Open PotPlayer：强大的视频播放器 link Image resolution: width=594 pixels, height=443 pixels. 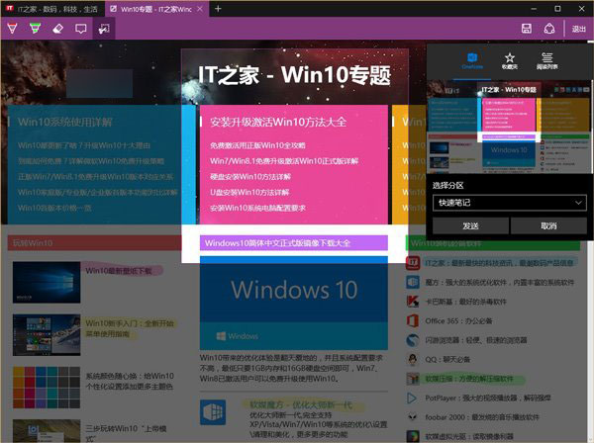487,398
